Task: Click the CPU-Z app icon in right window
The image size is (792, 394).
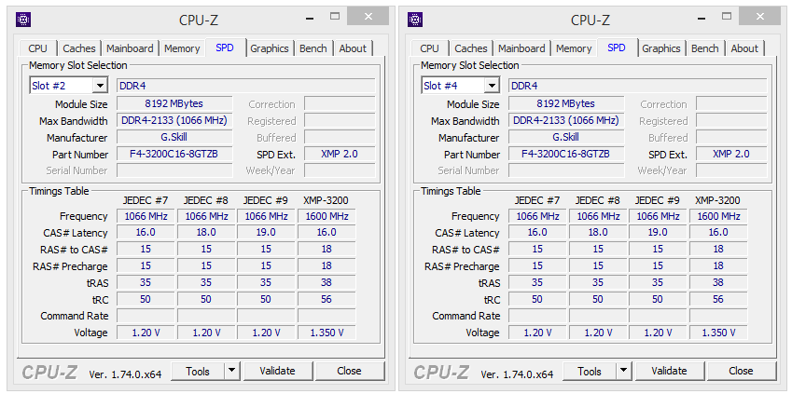Action: tap(415, 20)
